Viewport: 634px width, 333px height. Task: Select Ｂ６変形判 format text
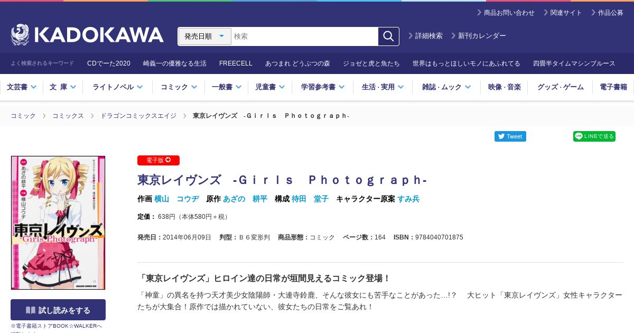[x=254, y=237]
